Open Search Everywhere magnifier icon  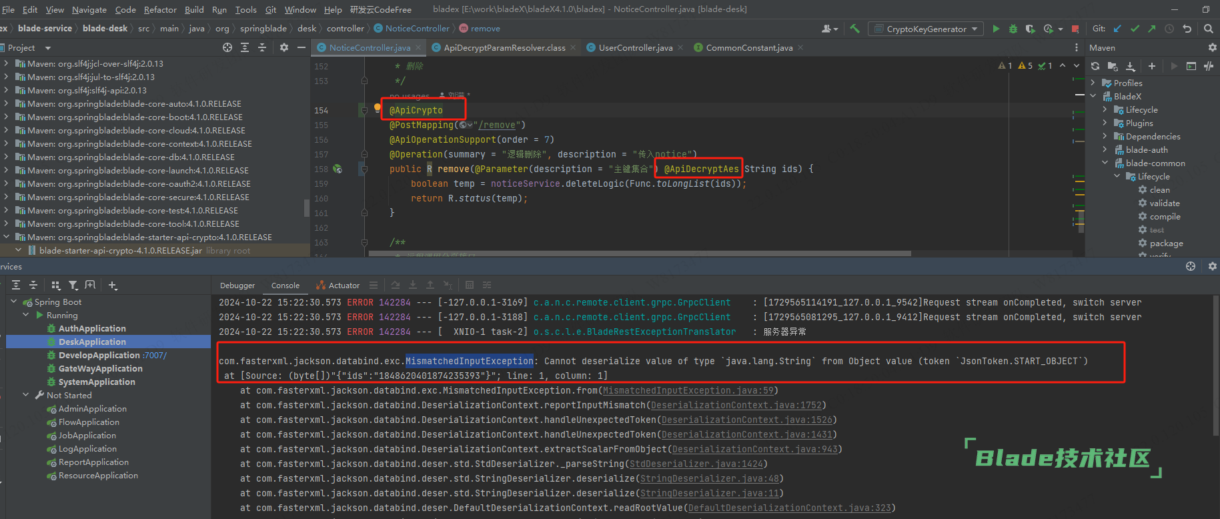point(1209,29)
